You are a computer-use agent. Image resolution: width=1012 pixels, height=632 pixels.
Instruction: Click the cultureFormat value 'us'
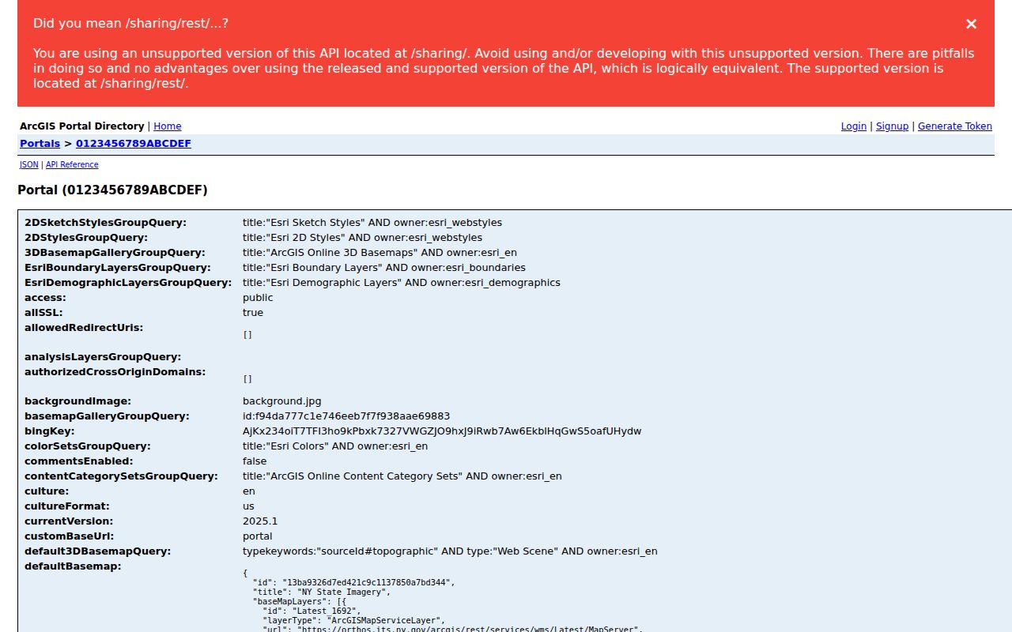tap(248, 506)
